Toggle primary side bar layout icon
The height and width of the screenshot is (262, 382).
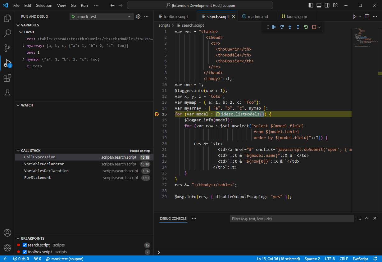pyautogui.click(x=311, y=5)
